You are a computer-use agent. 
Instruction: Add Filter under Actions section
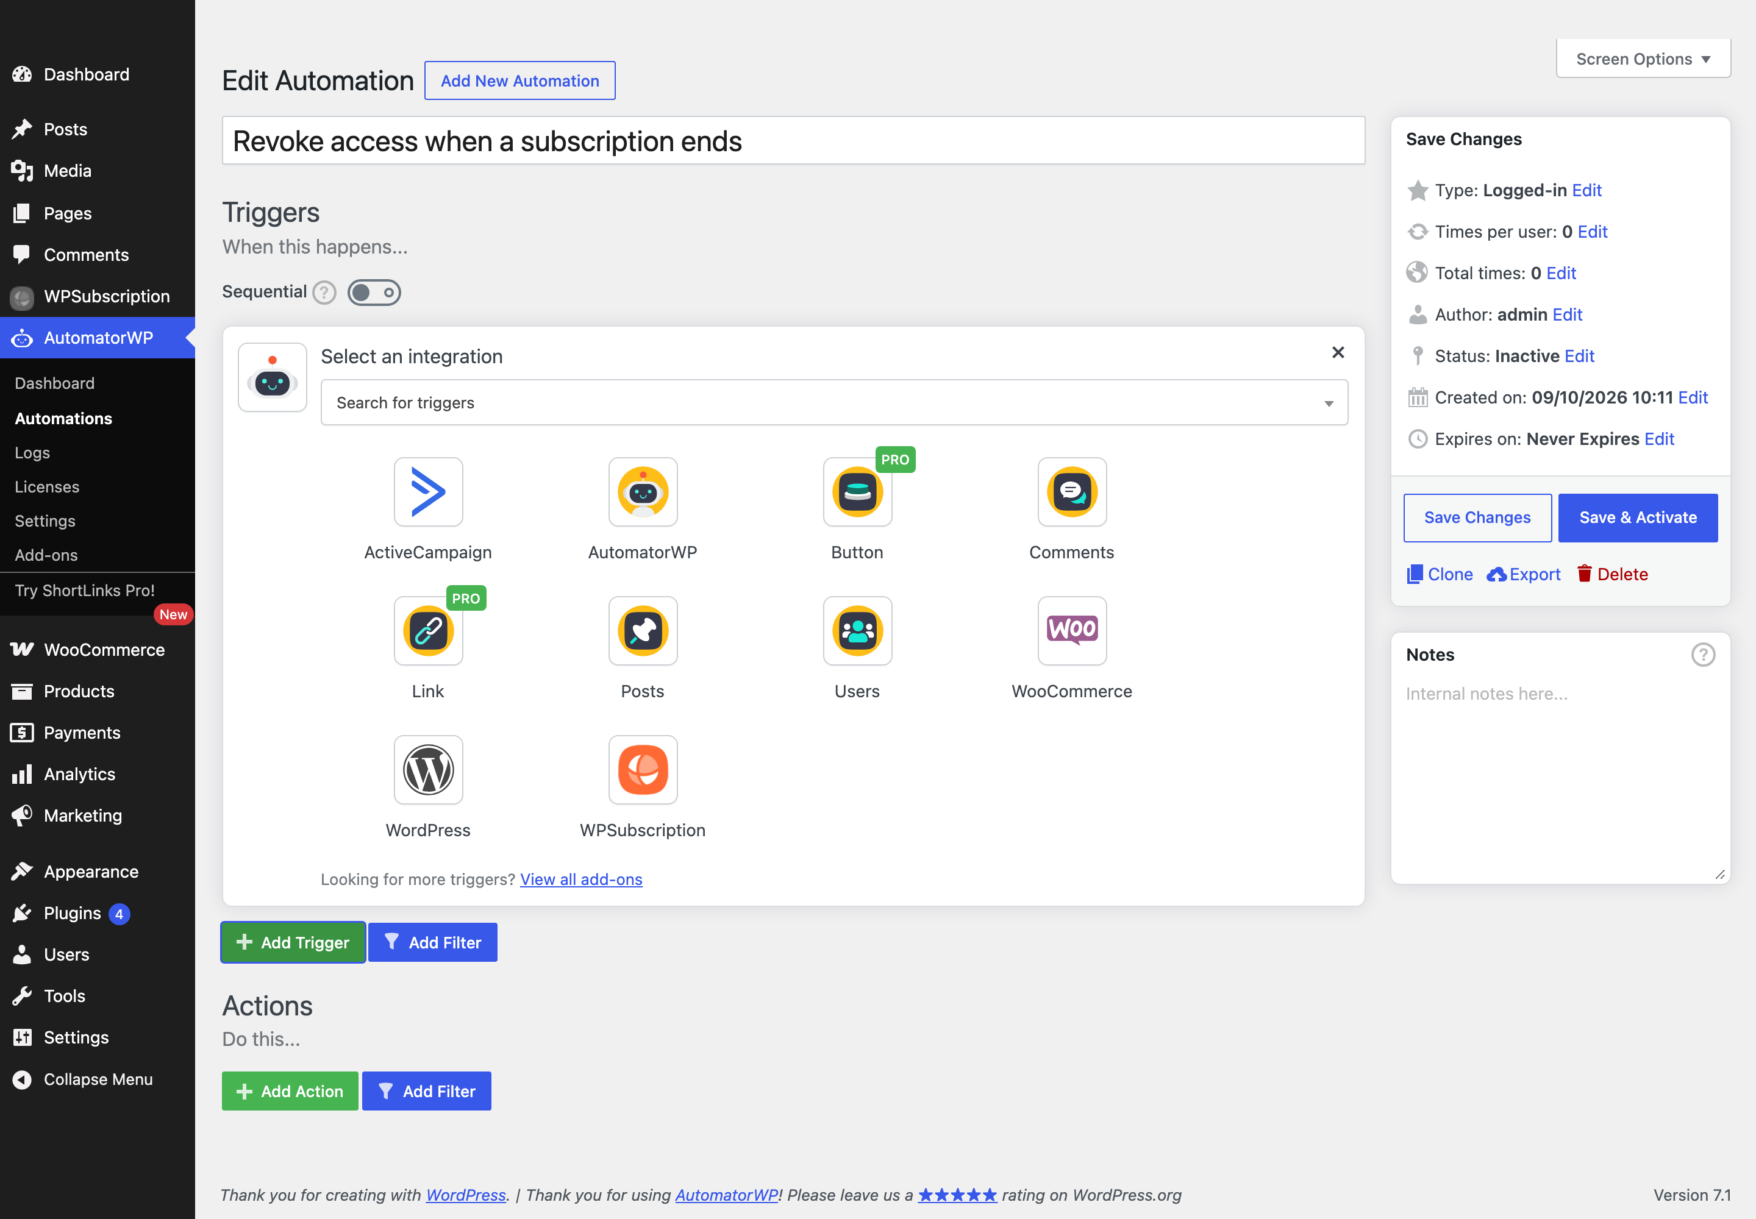pos(426,1092)
